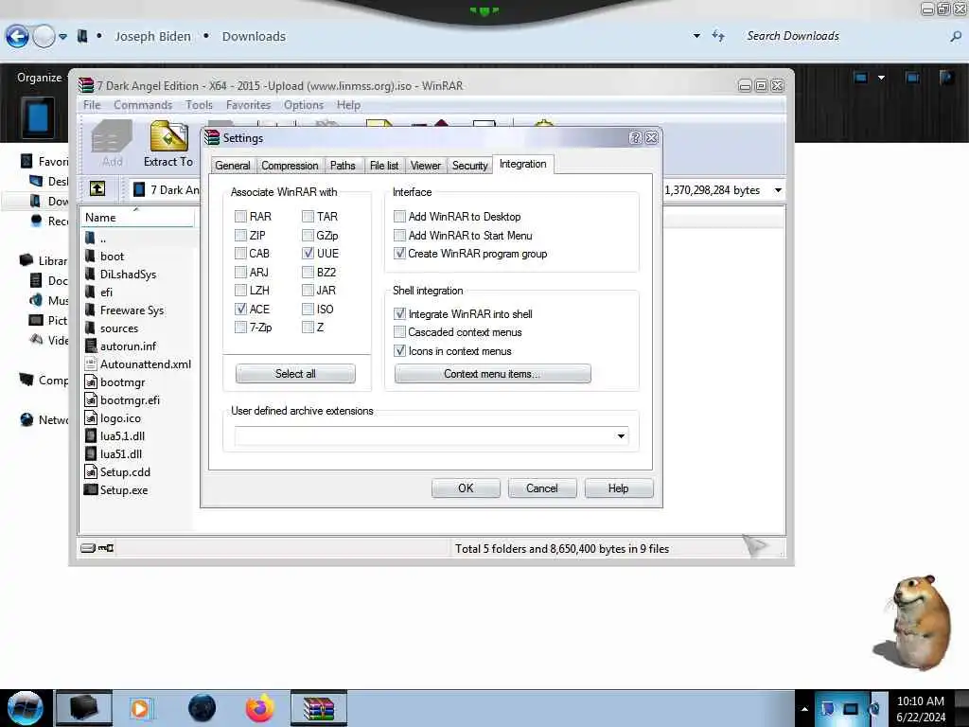This screenshot has width=969, height=727.
Task: Click the Context menu items button
Action: [492, 373]
